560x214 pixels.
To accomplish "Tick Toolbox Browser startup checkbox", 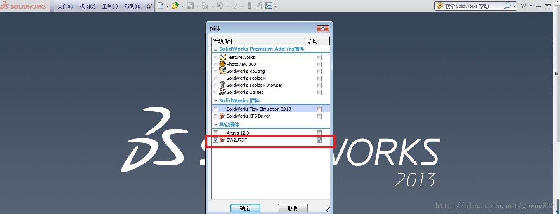I will 319,86.
